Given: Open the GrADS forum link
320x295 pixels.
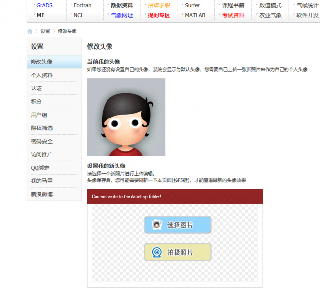Looking at the screenshot, I should (x=44, y=5).
